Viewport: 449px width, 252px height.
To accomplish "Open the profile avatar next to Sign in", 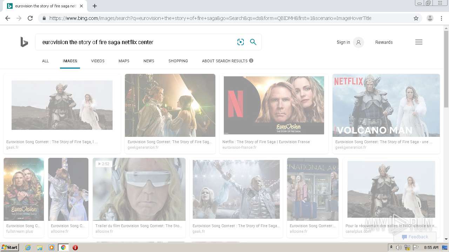I will [x=358, y=42].
